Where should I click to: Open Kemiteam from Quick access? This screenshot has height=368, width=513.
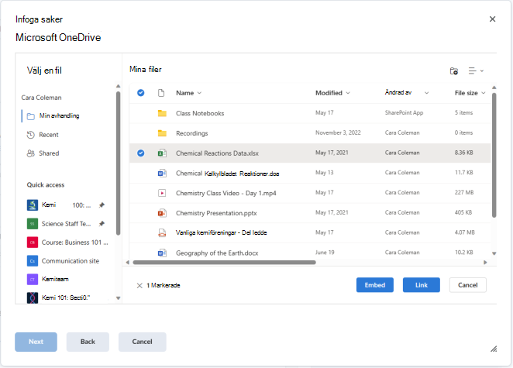[x=55, y=280]
